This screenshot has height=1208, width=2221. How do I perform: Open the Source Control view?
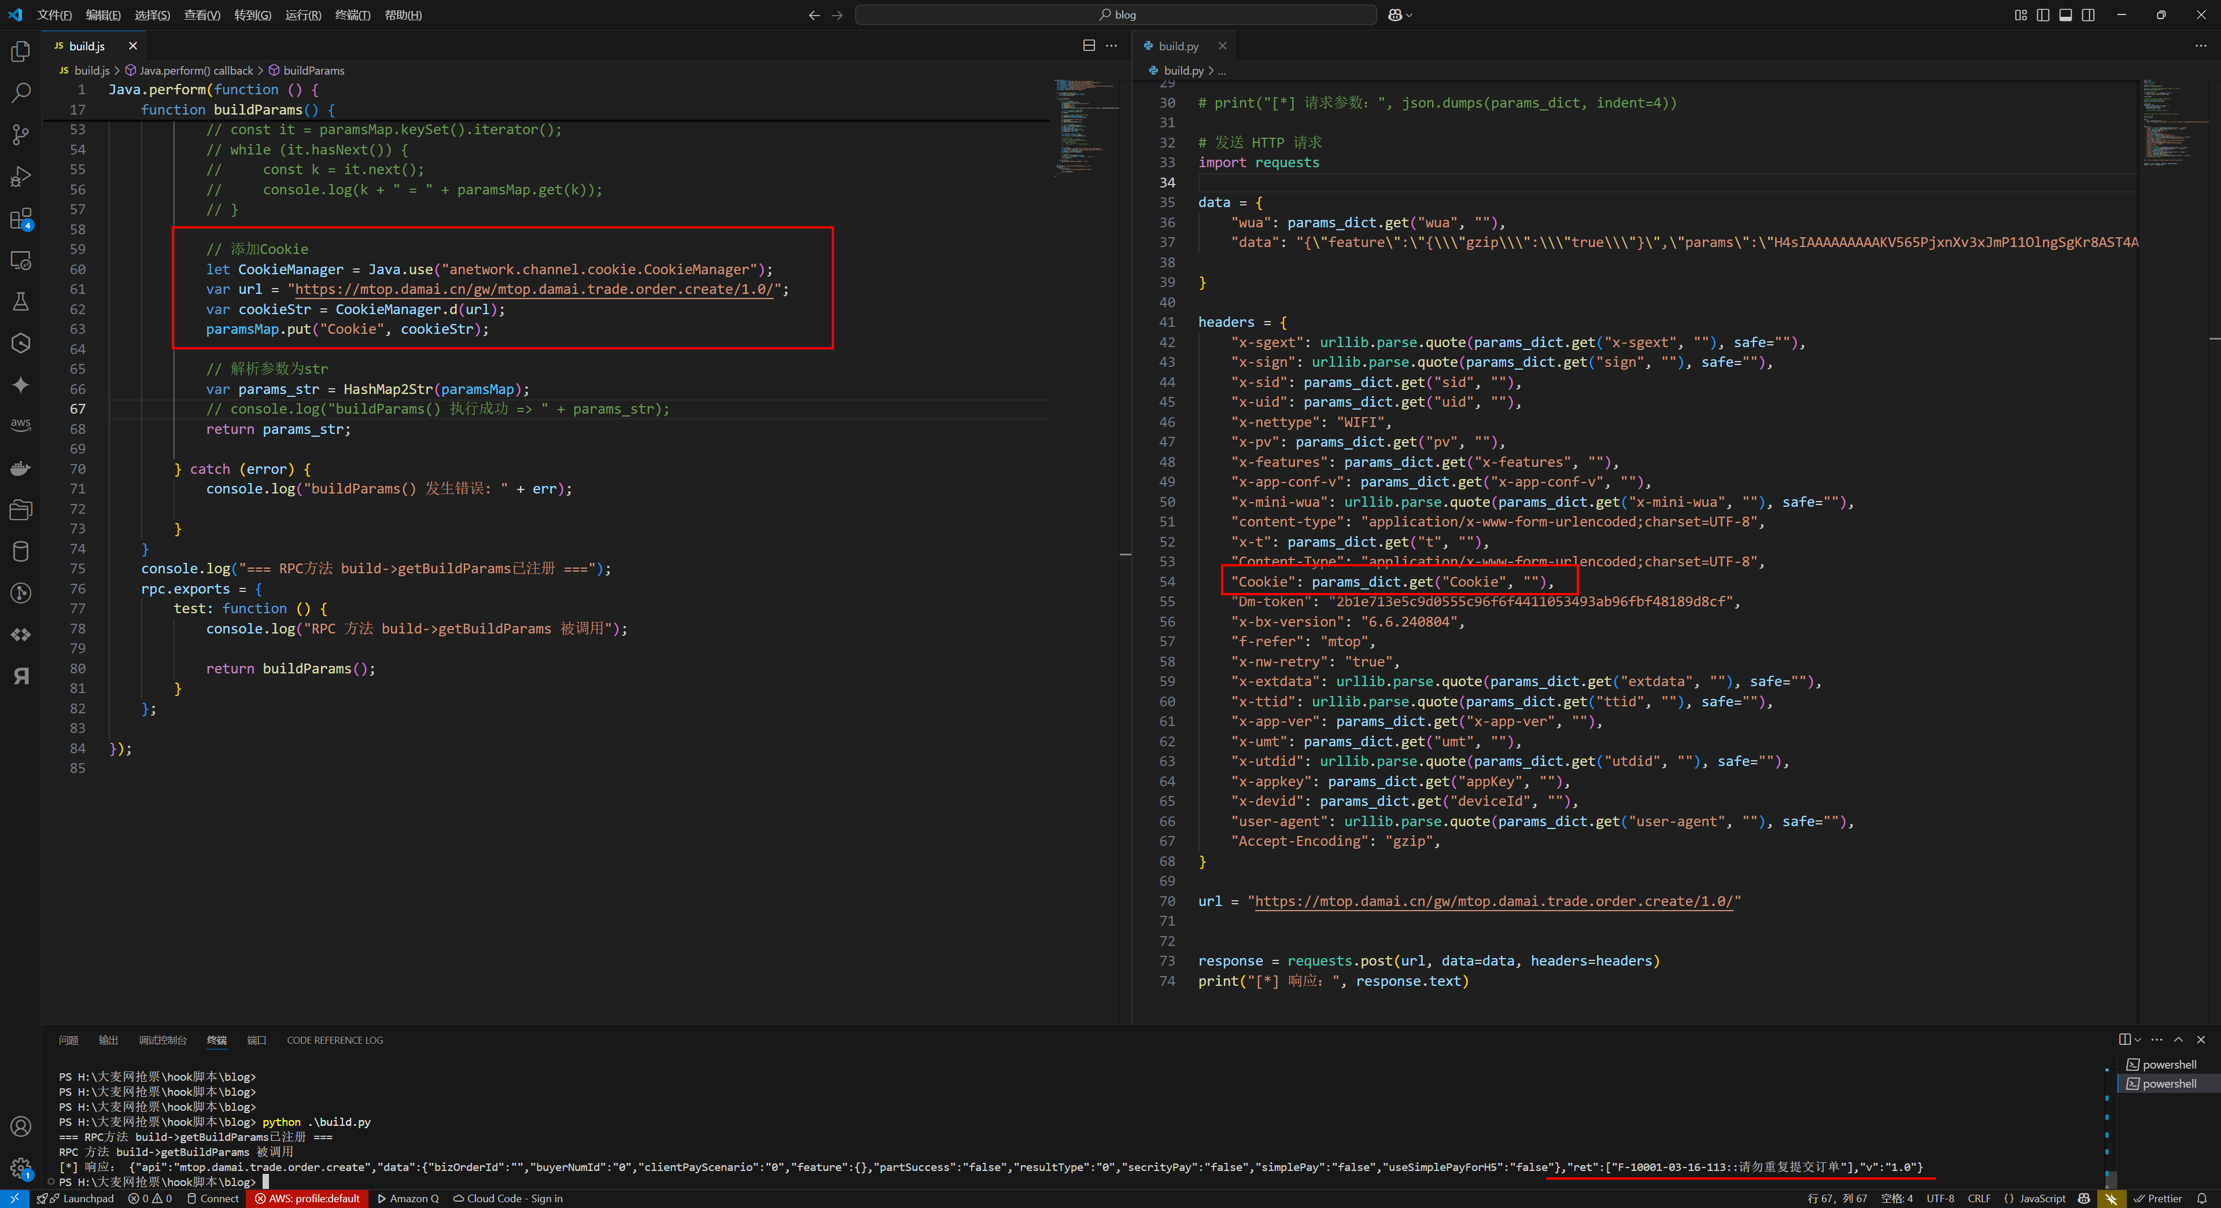21,134
